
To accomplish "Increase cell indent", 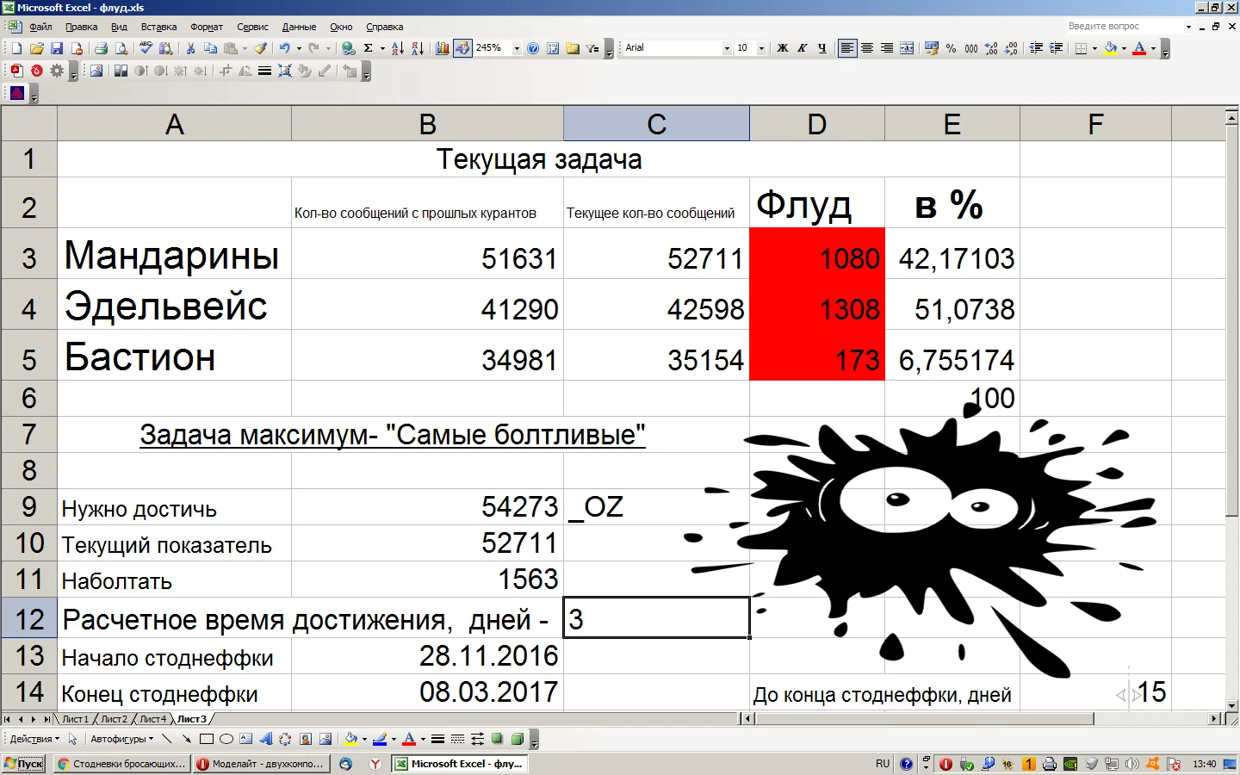I will tap(1056, 48).
